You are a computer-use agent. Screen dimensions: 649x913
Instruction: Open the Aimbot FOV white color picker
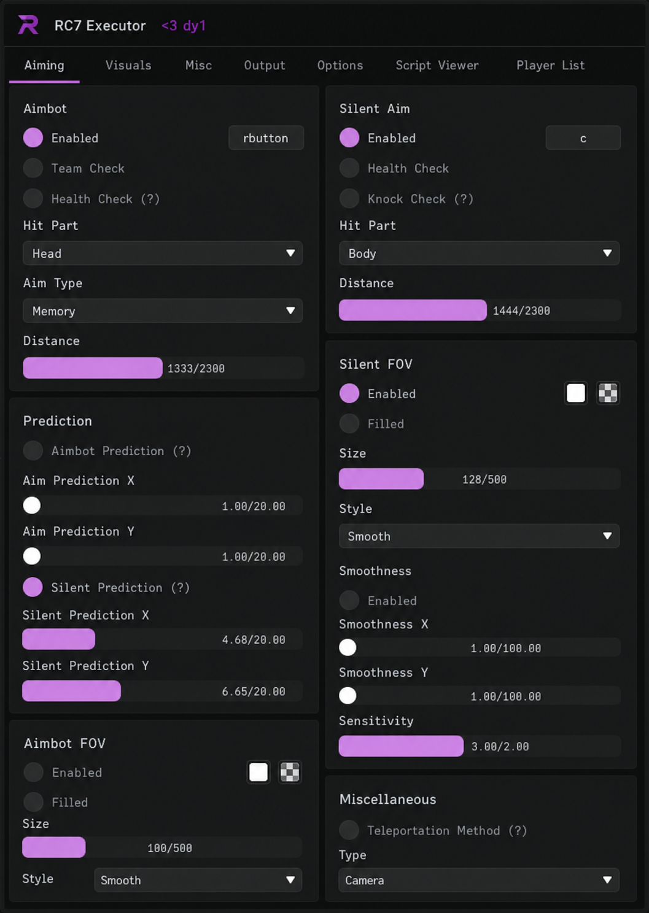point(258,772)
